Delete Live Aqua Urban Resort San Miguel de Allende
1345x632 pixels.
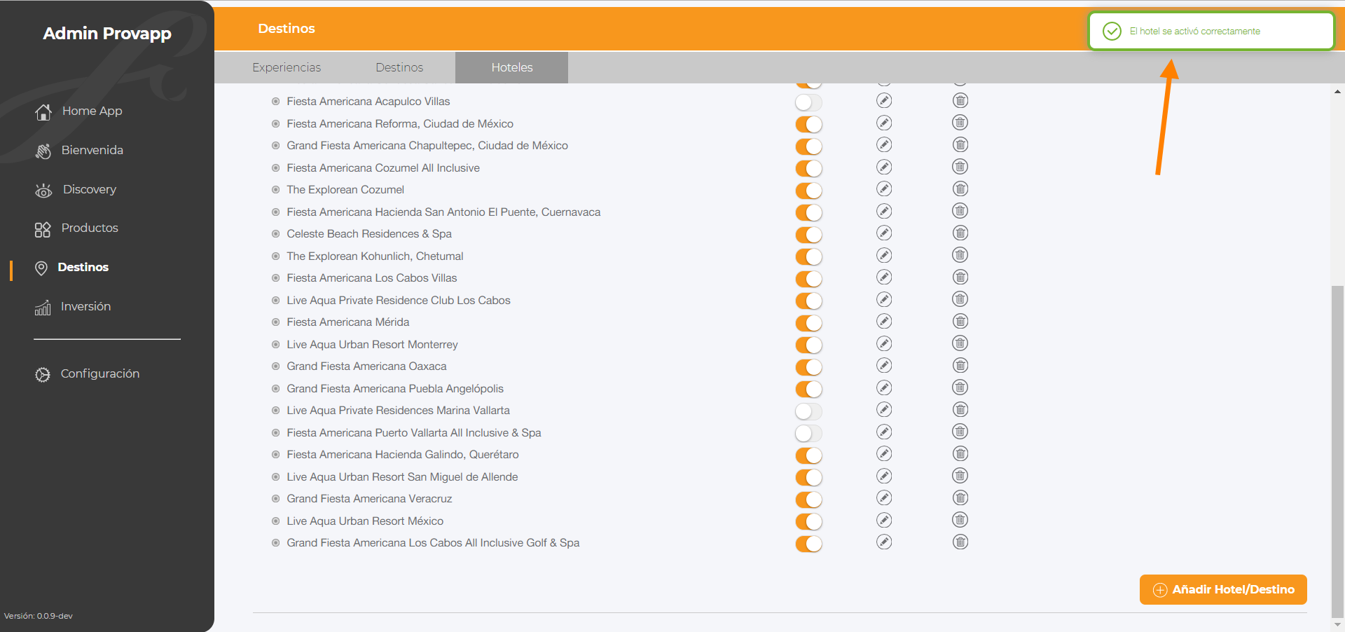pyautogui.click(x=960, y=476)
